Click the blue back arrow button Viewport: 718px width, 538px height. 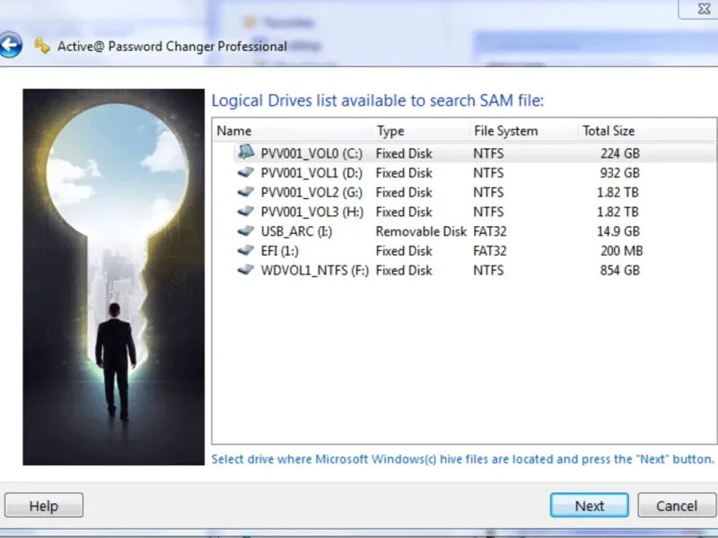pos(10,45)
